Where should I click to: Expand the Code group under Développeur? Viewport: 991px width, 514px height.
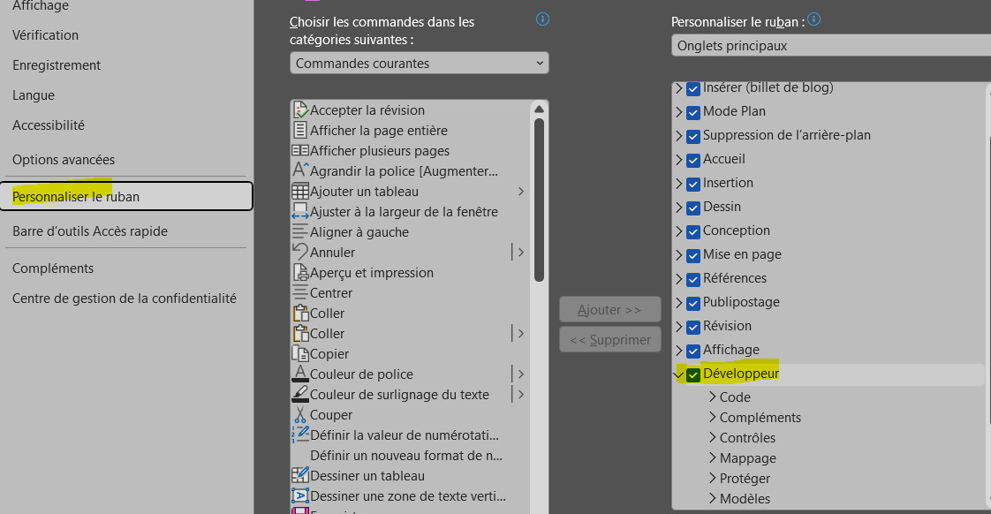pyautogui.click(x=712, y=397)
